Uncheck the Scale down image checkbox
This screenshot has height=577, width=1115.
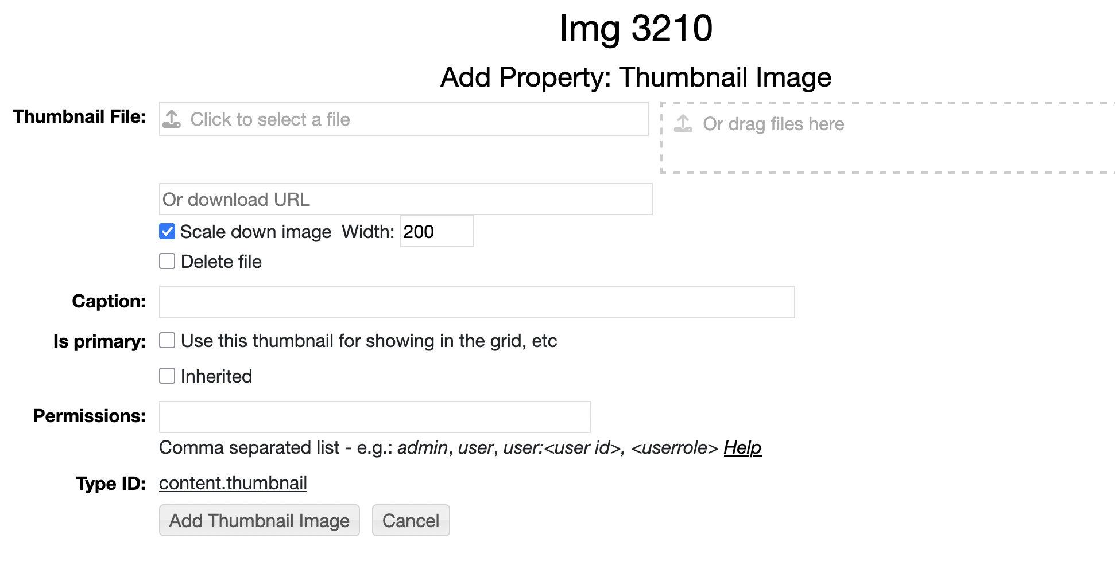point(167,232)
